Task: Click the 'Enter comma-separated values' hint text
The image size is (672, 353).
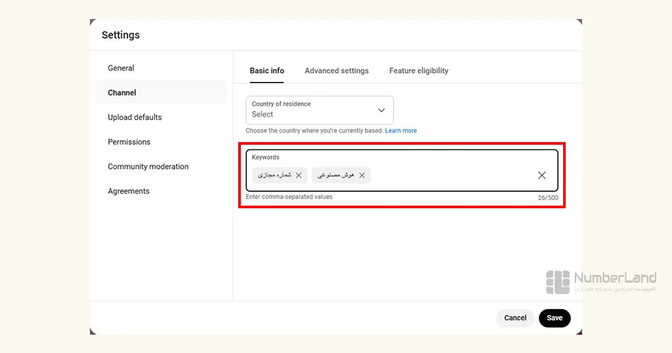Action: pyautogui.click(x=289, y=197)
